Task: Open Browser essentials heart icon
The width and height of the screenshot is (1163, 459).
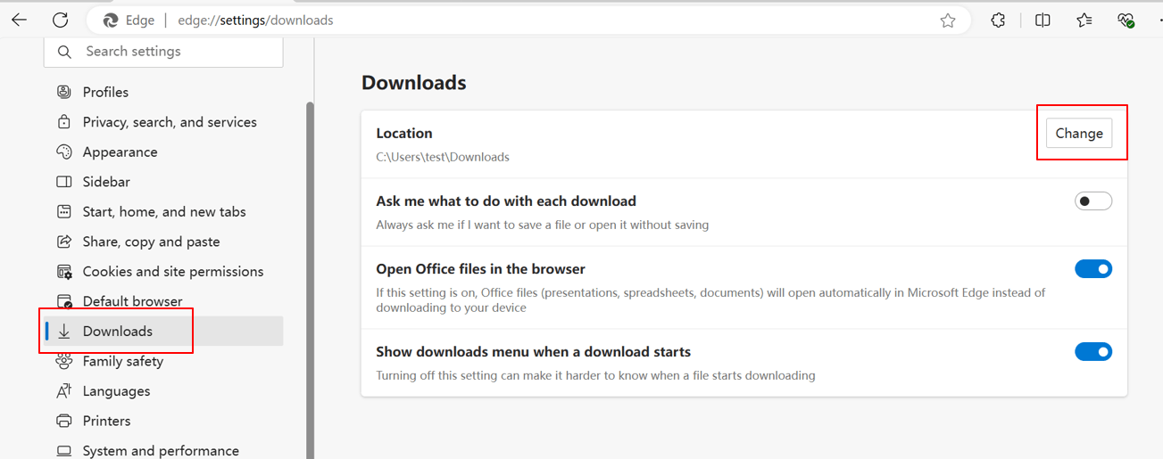Action: point(1126,20)
